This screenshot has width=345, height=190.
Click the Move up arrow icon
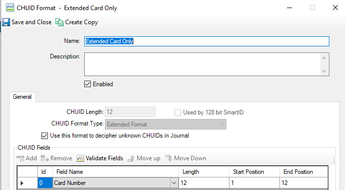(131, 158)
